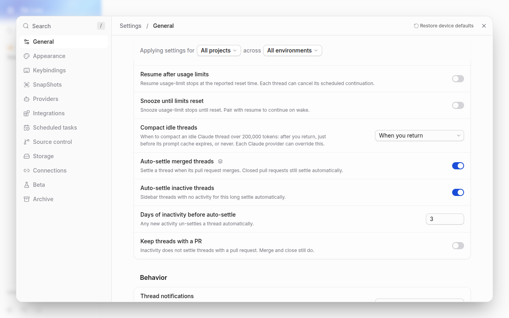
Task: Click the Appearance palette icon
Action: tap(27, 56)
